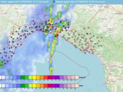
Task: Click the Massa town label
Action: click(98, 54)
